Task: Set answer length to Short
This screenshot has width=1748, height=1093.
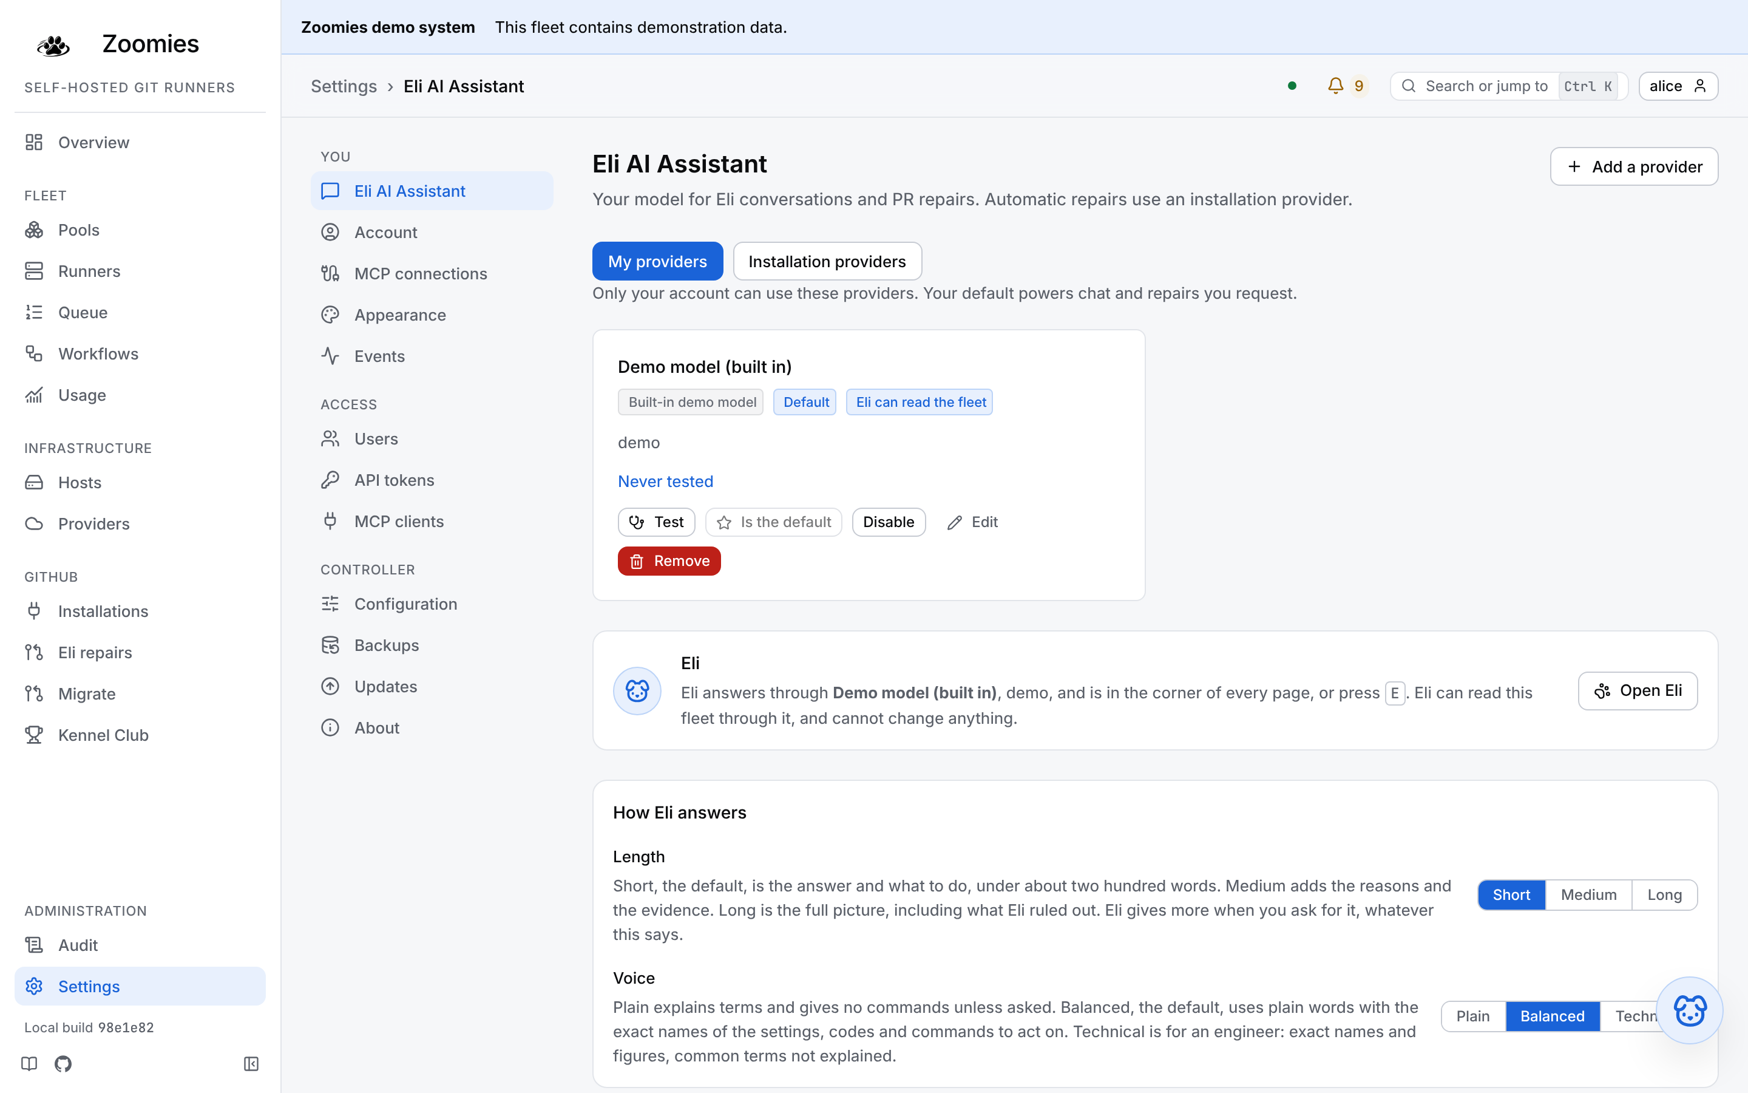Action: pyautogui.click(x=1511, y=895)
